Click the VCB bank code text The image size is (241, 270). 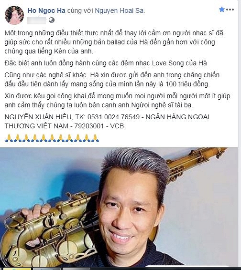pyautogui.click(x=117, y=126)
